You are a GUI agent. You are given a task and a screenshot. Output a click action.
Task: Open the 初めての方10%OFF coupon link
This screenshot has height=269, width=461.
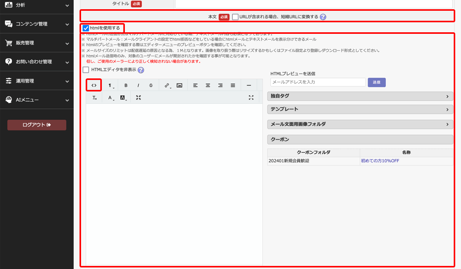coord(380,161)
